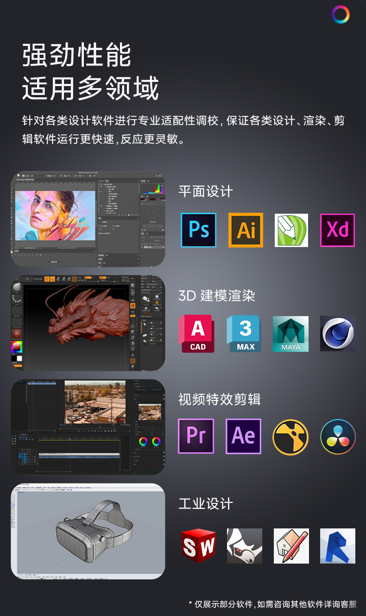Click the white color swatch in ZBrush screenshot
Viewport: 366px width, 616px height.
click(19, 358)
